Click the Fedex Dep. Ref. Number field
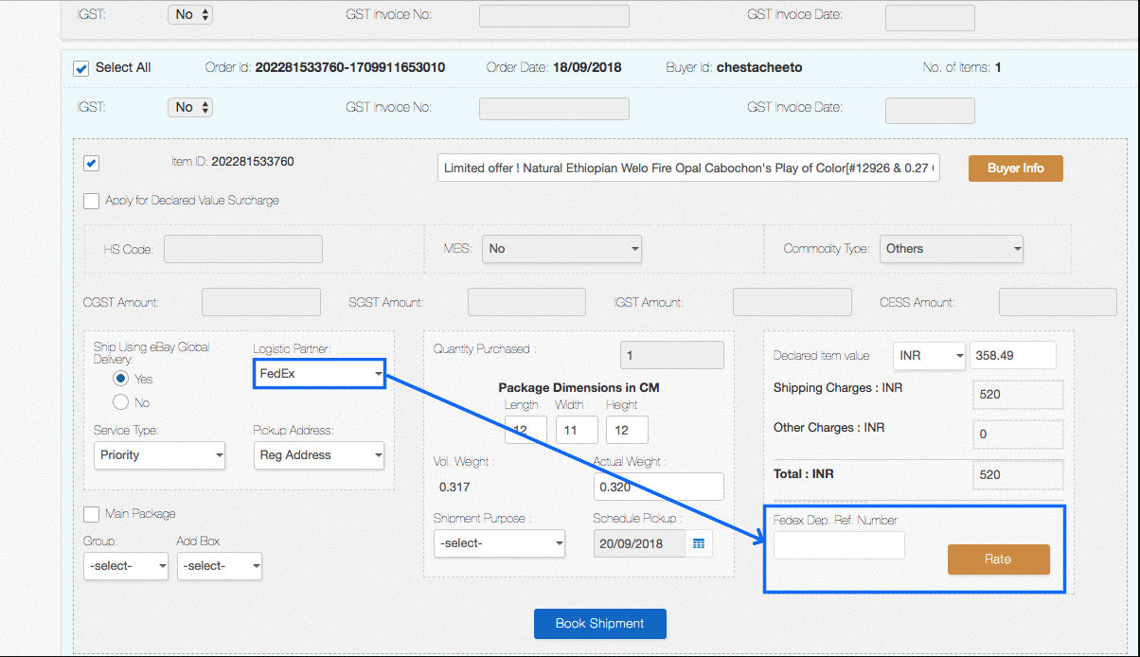The image size is (1140, 657). pos(839,545)
